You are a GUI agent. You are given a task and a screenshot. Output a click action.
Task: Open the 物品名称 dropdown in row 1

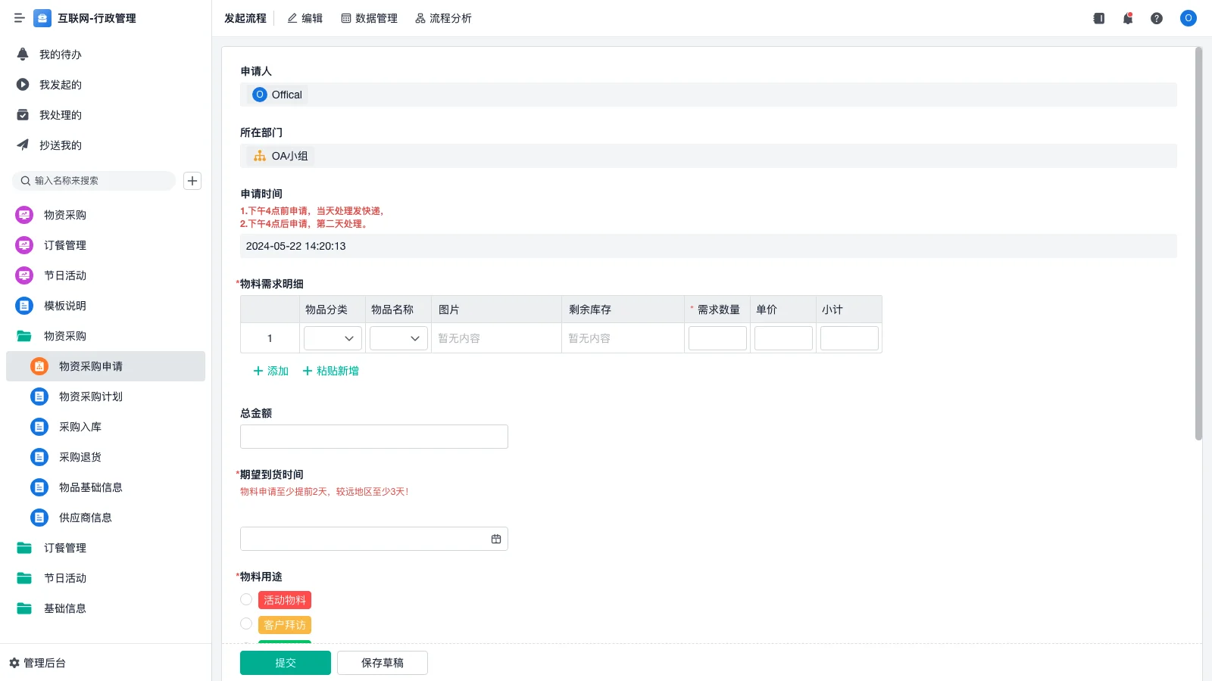point(398,338)
